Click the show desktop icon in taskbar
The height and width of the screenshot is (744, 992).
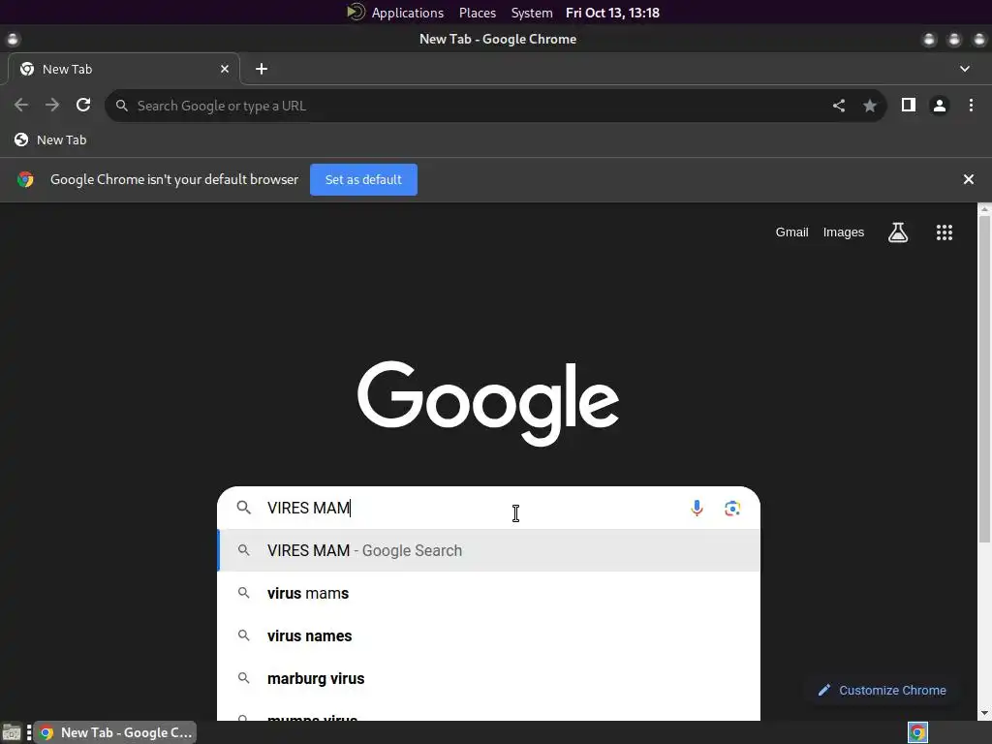pos(12,732)
